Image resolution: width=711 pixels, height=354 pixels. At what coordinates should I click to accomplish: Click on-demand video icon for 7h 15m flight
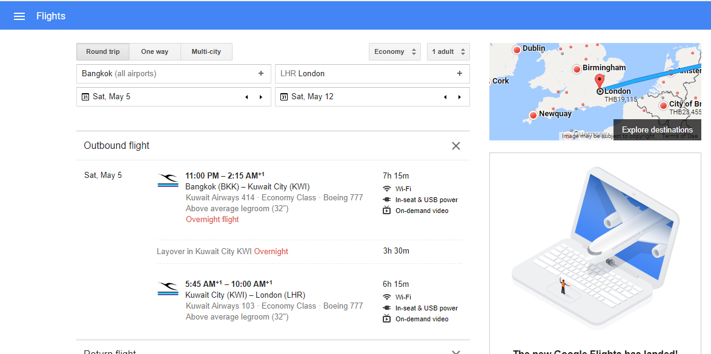[387, 211]
